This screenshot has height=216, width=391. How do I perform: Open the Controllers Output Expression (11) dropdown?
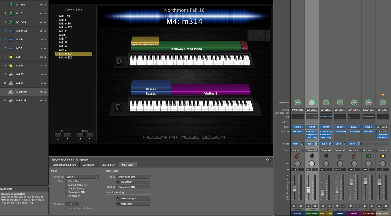[133, 187]
